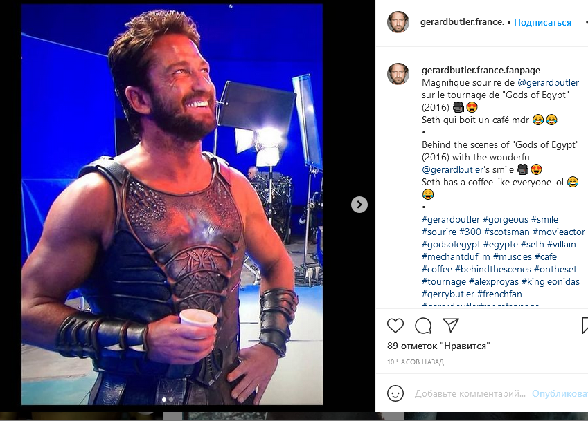
Task: Share post using paper plane icon
Action: pyautogui.click(x=451, y=325)
